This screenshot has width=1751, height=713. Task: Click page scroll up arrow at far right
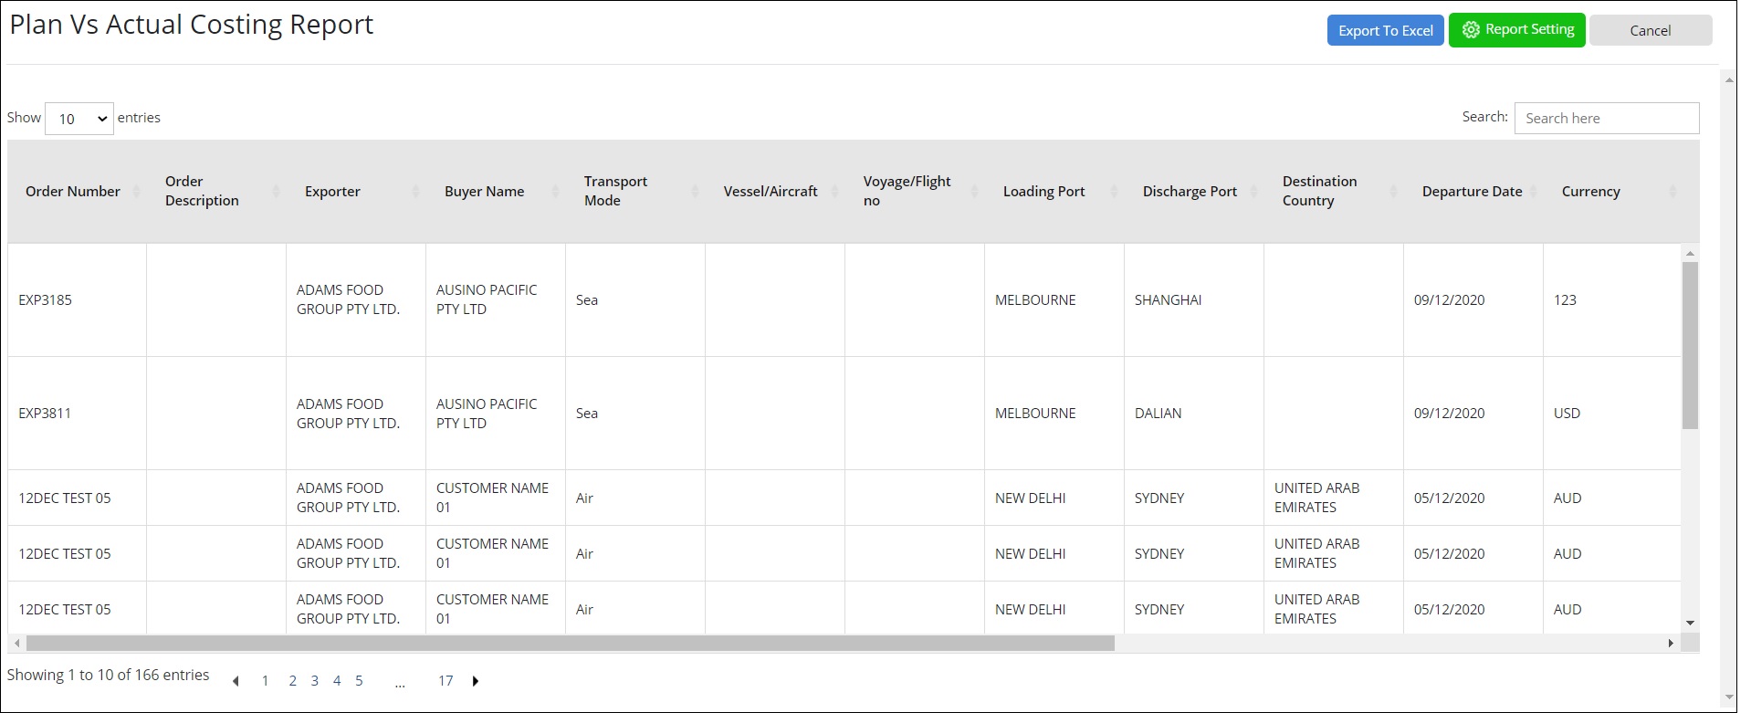pos(1728,80)
